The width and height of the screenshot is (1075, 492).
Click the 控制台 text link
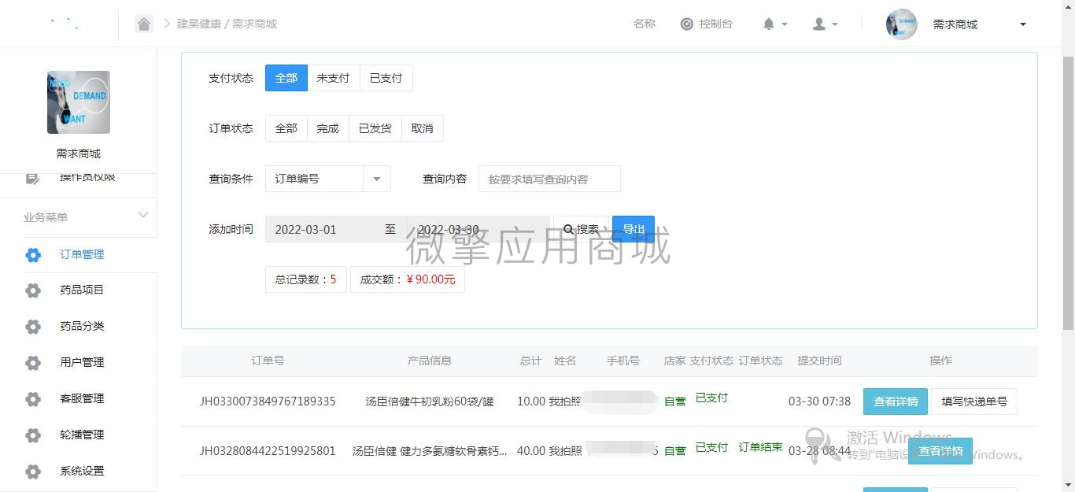click(x=716, y=24)
